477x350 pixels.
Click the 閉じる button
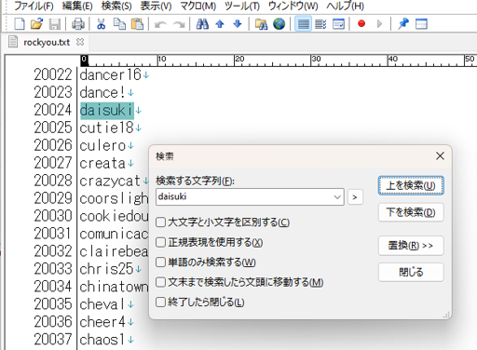[411, 272]
